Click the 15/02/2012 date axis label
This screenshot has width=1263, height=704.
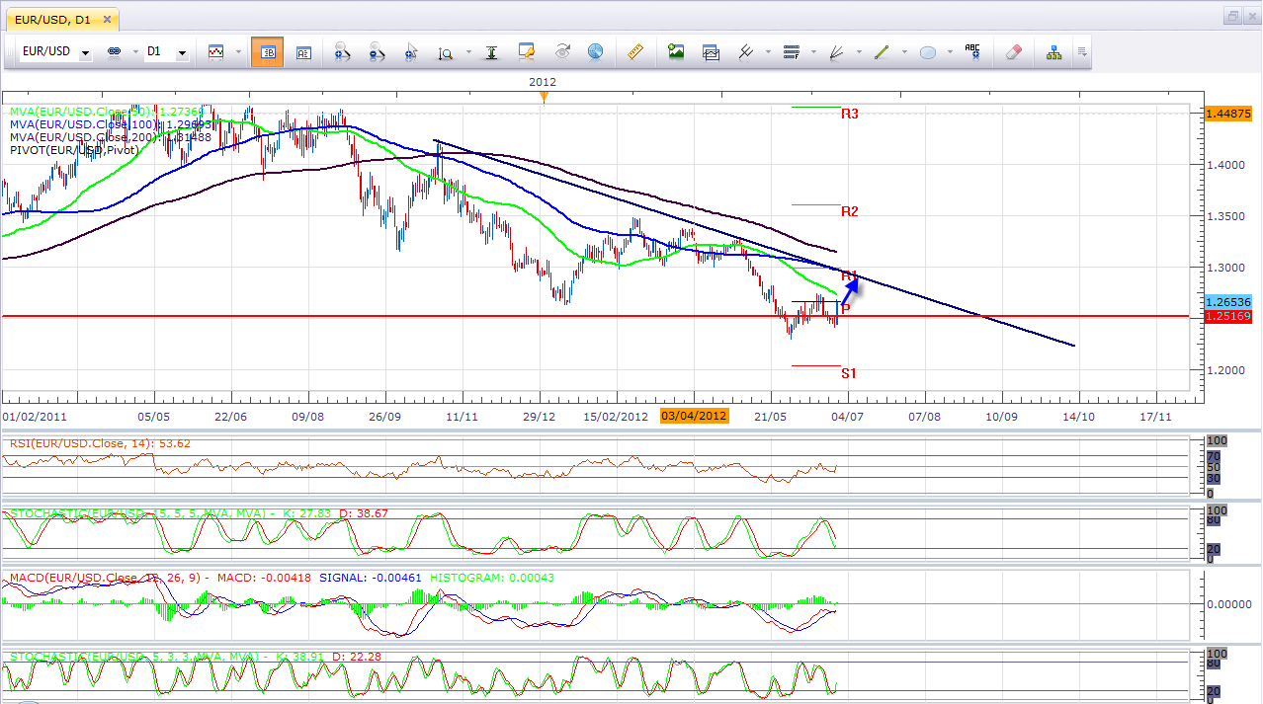[x=616, y=417]
